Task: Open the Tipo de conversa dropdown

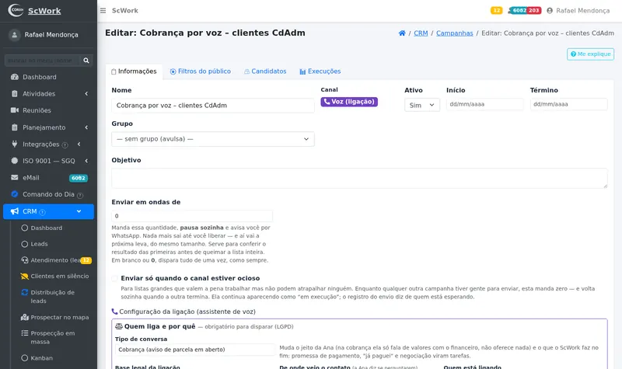Action: (x=195, y=350)
